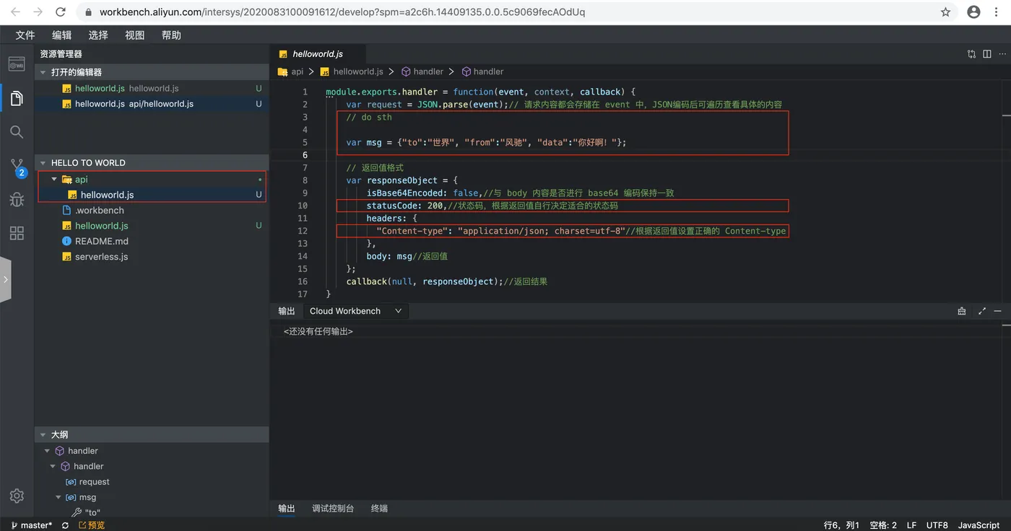Click the open changes compare icon in editor toolbar
Screen dimensions: 1011x531
click(971, 54)
